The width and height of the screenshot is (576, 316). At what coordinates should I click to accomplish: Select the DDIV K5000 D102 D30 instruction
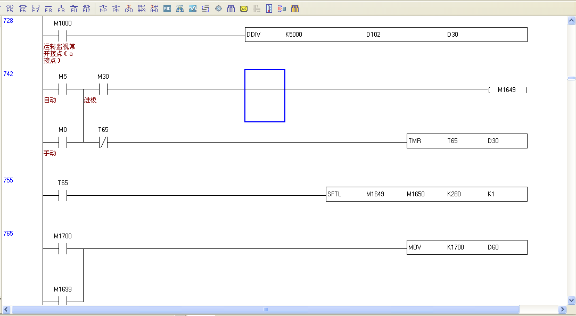[x=385, y=35]
